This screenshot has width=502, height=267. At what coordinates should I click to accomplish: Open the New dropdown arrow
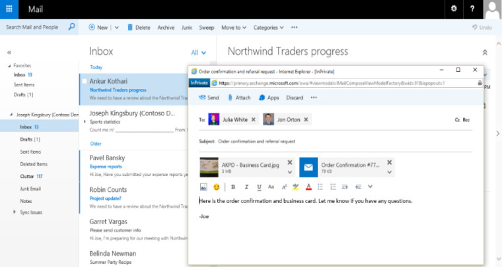(x=117, y=28)
